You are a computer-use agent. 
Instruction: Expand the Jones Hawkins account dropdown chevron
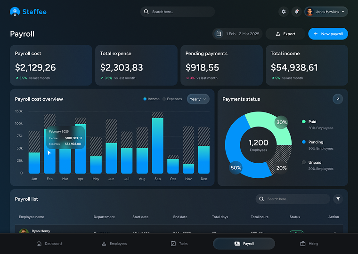coord(343,12)
